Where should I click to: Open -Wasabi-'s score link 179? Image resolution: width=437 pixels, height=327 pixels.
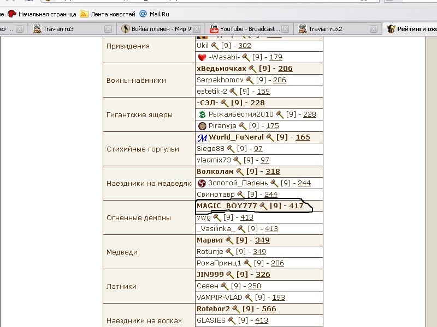click(x=276, y=57)
